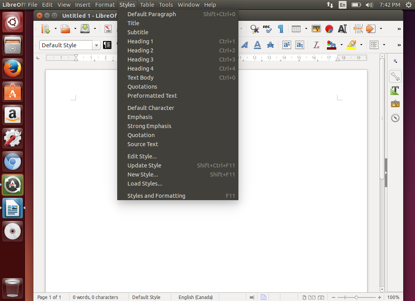The image size is (415, 301).
Task: Click the Export as PDF icon
Action: tap(108, 29)
